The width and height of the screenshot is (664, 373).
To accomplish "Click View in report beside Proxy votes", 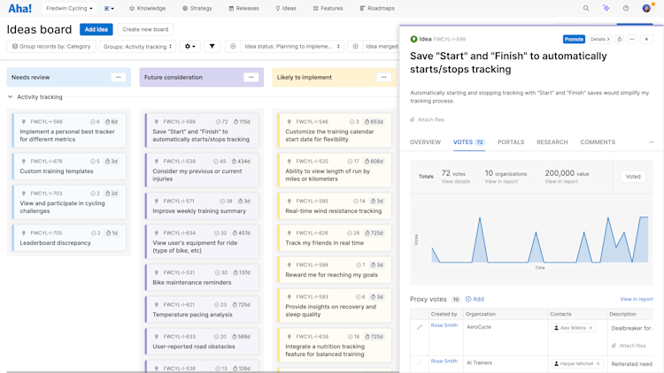I will tap(637, 299).
